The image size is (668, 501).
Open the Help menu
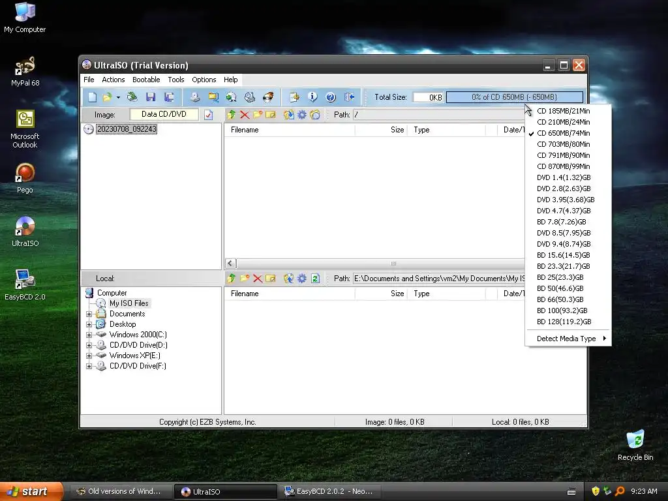(230, 80)
